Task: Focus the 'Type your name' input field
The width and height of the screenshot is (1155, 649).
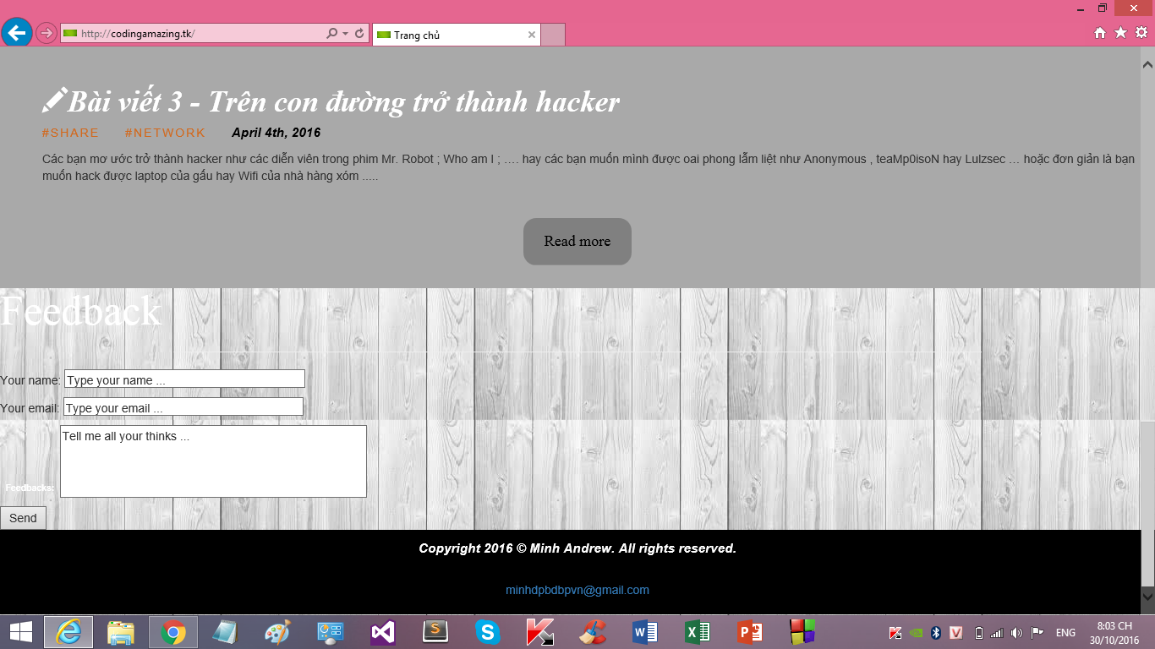Action: click(184, 379)
